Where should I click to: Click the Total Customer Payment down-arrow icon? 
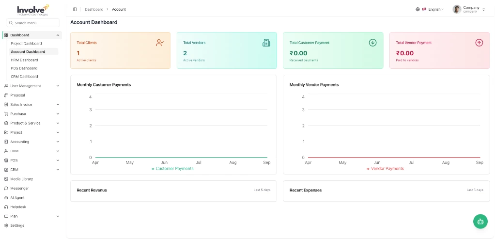(372, 43)
